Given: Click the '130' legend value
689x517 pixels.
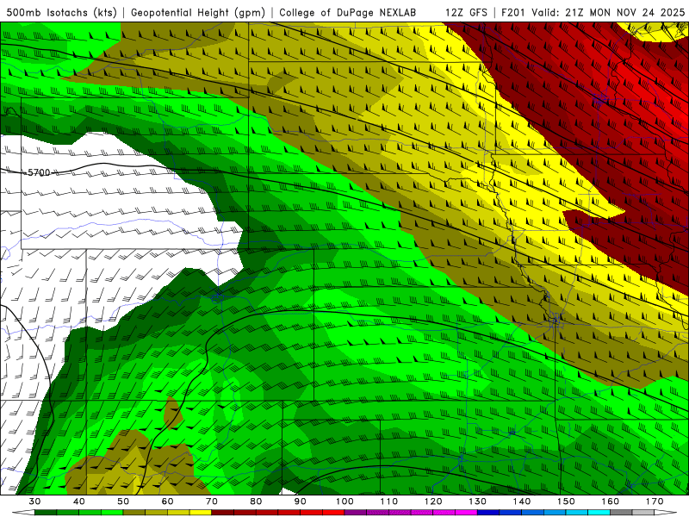Looking at the screenshot, I should click(477, 501).
